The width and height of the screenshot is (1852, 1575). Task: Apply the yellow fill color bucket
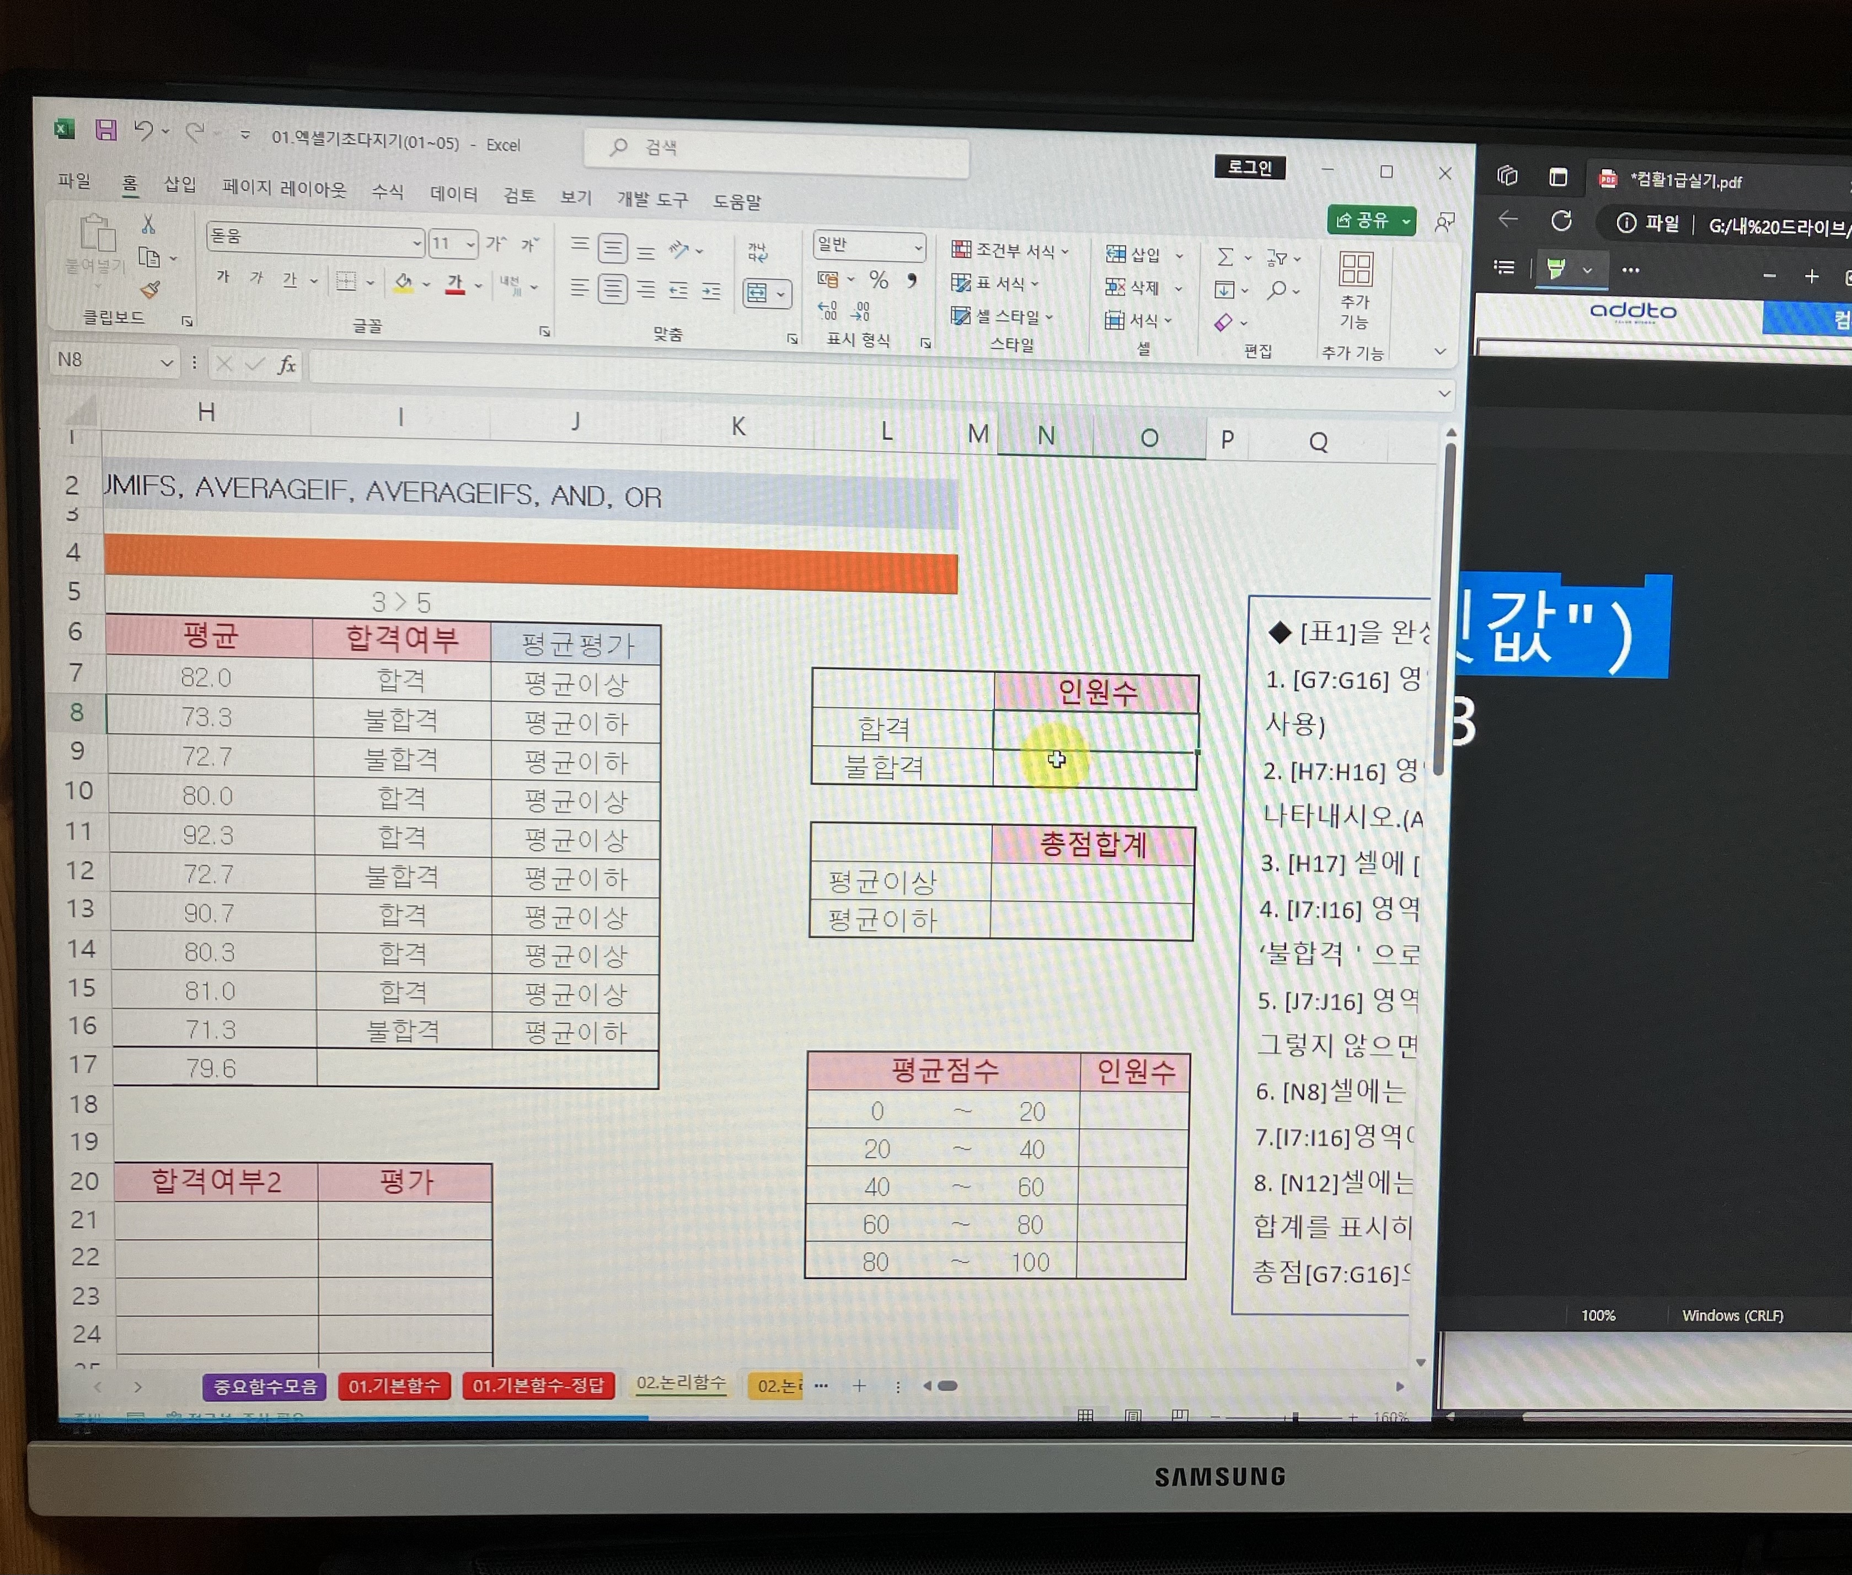pyautogui.click(x=403, y=283)
